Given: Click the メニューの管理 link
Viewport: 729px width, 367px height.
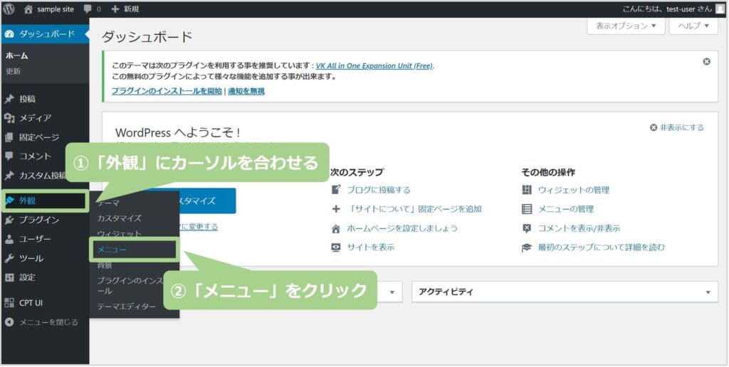Looking at the screenshot, I should [x=566, y=209].
